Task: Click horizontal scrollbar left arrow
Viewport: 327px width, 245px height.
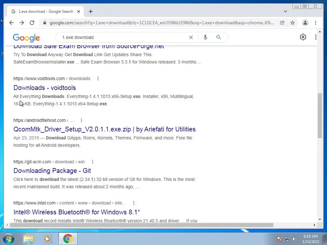Action: (x=7, y=225)
